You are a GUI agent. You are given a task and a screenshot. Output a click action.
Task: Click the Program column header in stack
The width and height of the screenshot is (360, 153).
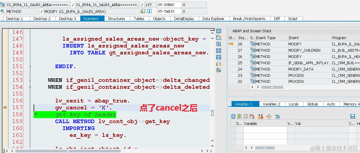345,38
